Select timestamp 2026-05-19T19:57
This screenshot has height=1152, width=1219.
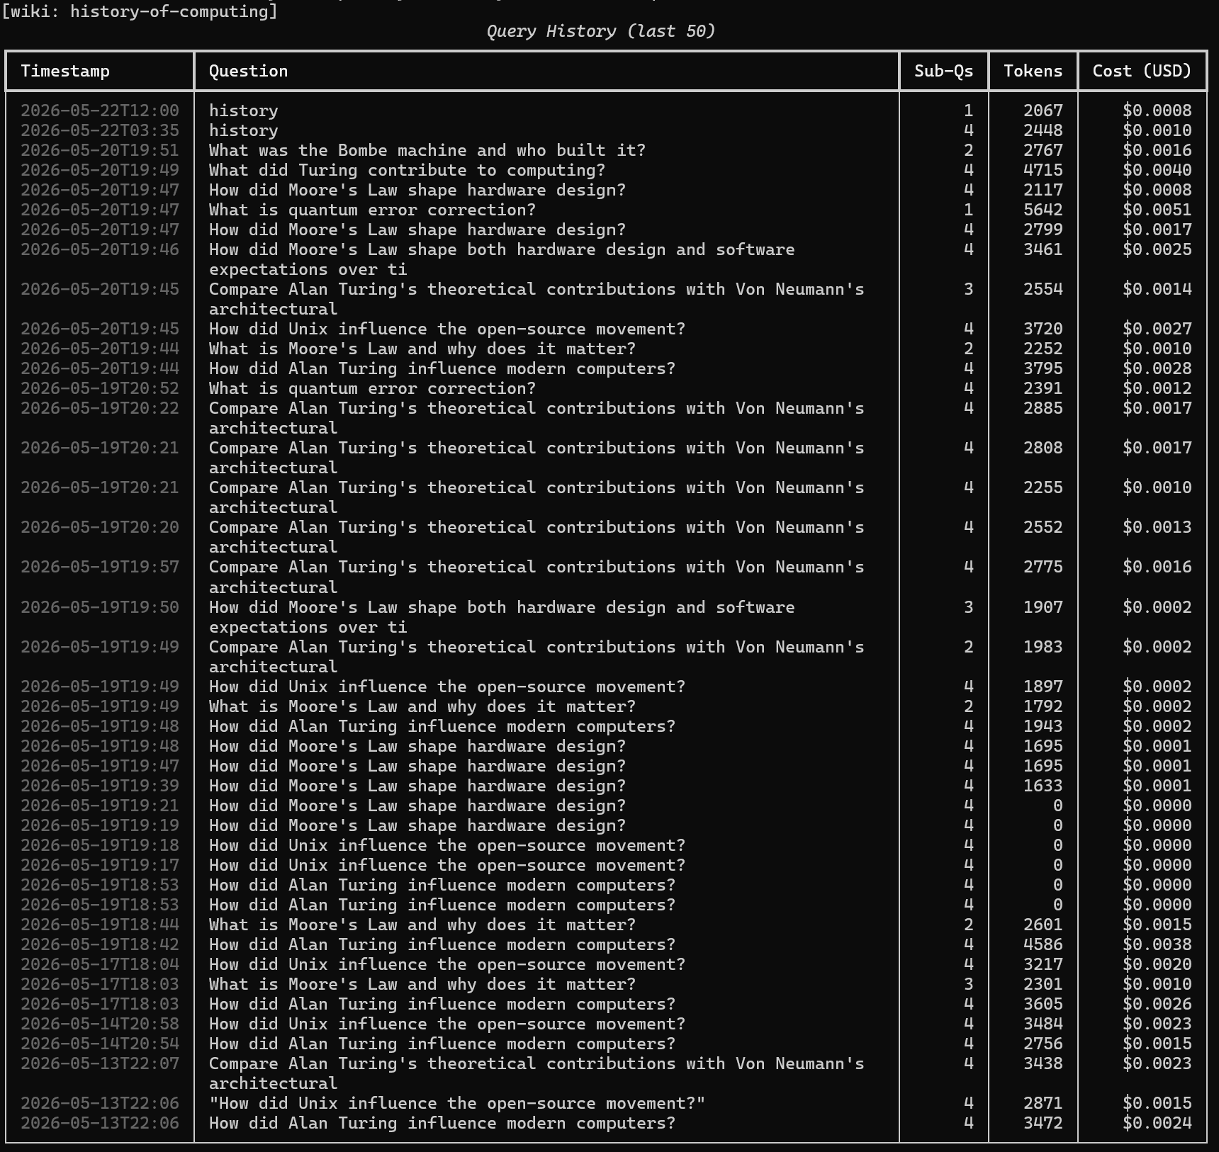pyautogui.click(x=100, y=567)
